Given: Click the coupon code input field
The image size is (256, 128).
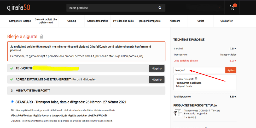Looking at the screenshot, I should click(x=199, y=70).
